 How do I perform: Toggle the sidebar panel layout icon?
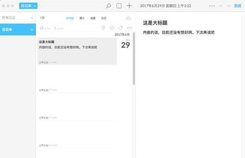[119, 6]
